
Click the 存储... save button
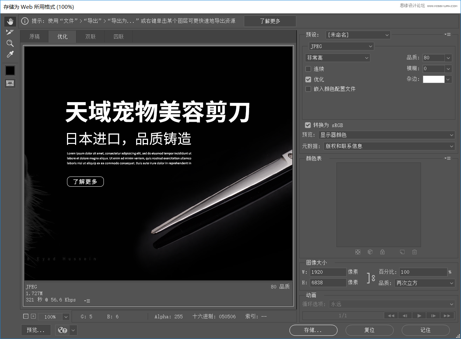[313, 330]
